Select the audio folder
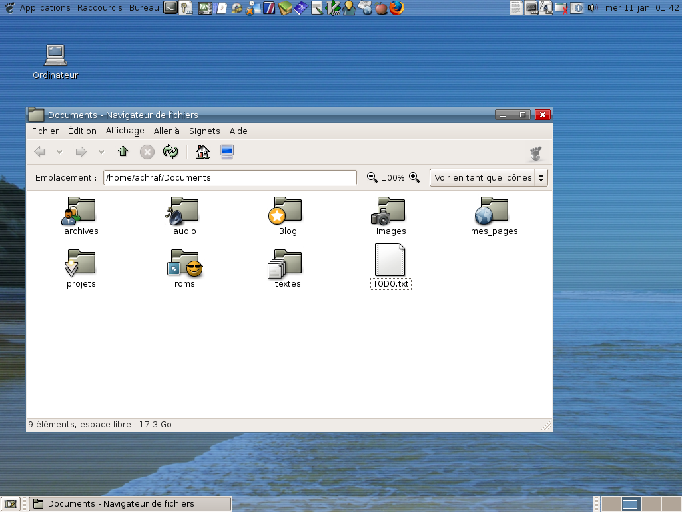The height and width of the screenshot is (512, 682). tap(184, 216)
